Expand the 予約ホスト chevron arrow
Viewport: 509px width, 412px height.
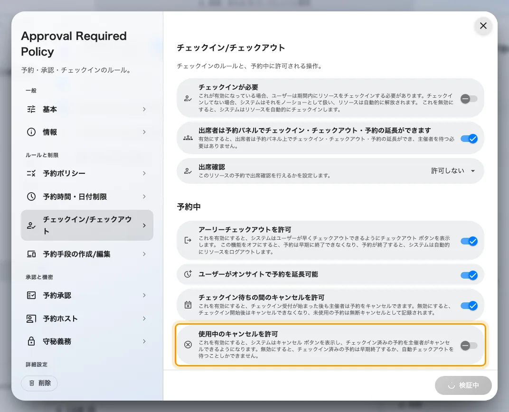click(x=144, y=318)
